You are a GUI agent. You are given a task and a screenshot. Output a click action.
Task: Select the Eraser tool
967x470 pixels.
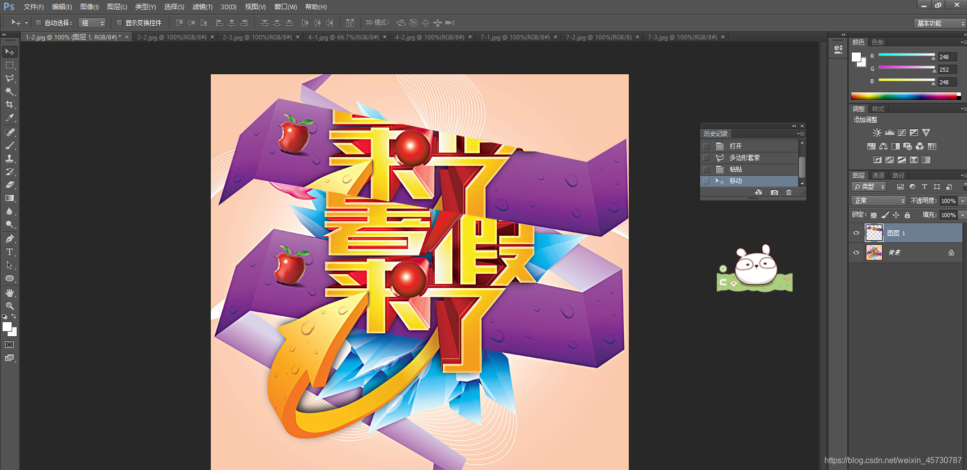click(10, 185)
